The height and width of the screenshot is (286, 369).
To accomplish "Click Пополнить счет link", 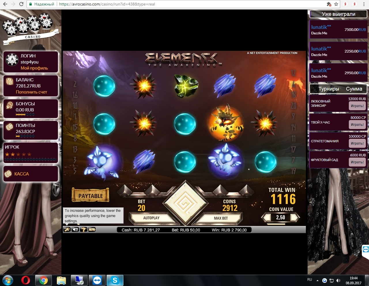I will 31,92.
